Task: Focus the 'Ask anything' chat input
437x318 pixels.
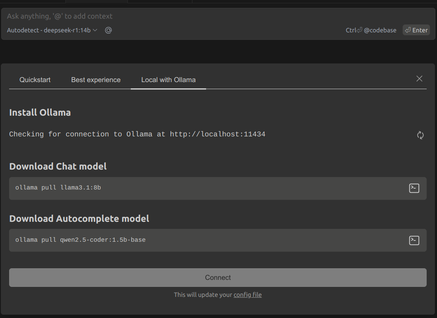Action: click(218, 16)
